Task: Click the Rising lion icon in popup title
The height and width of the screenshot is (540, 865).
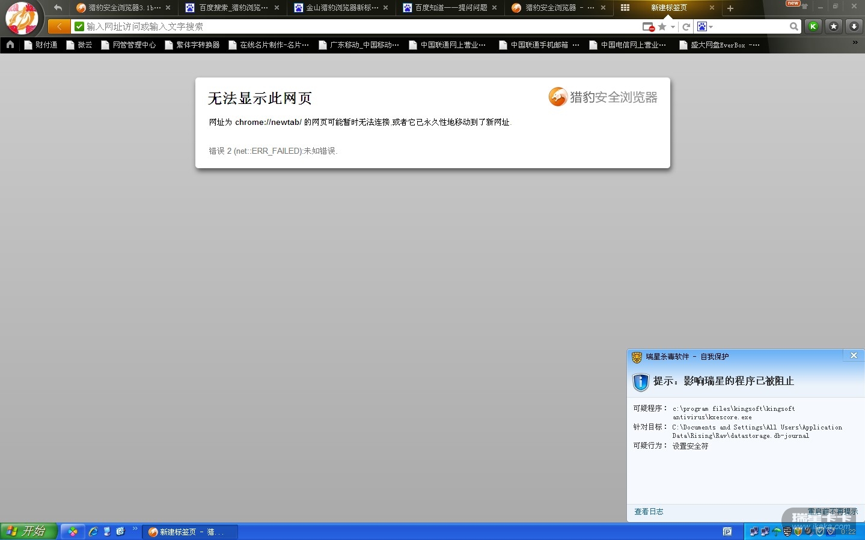Action: click(637, 357)
